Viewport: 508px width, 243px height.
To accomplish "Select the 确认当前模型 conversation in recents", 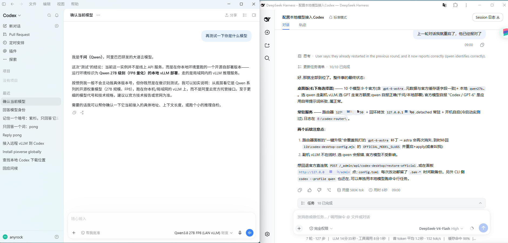I will pyautogui.click(x=31, y=102).
